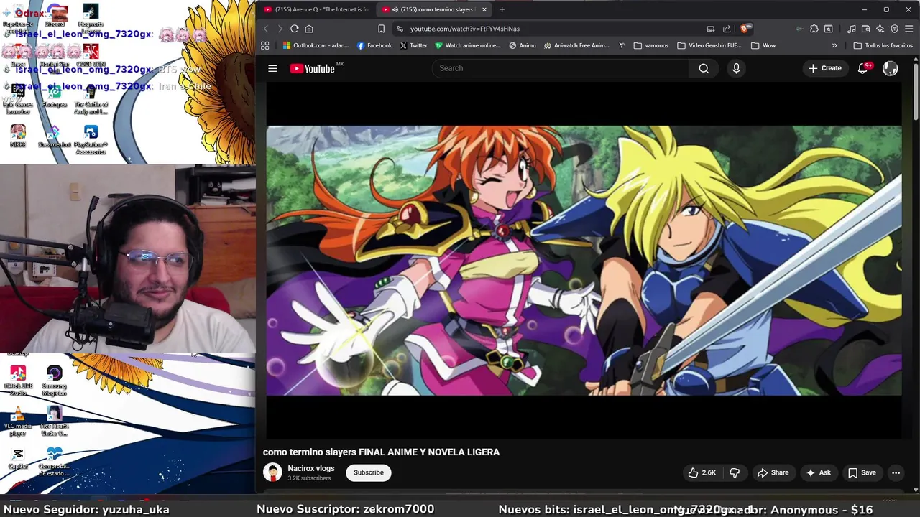Open the Watch anime online bookmark

coord(467,45)
